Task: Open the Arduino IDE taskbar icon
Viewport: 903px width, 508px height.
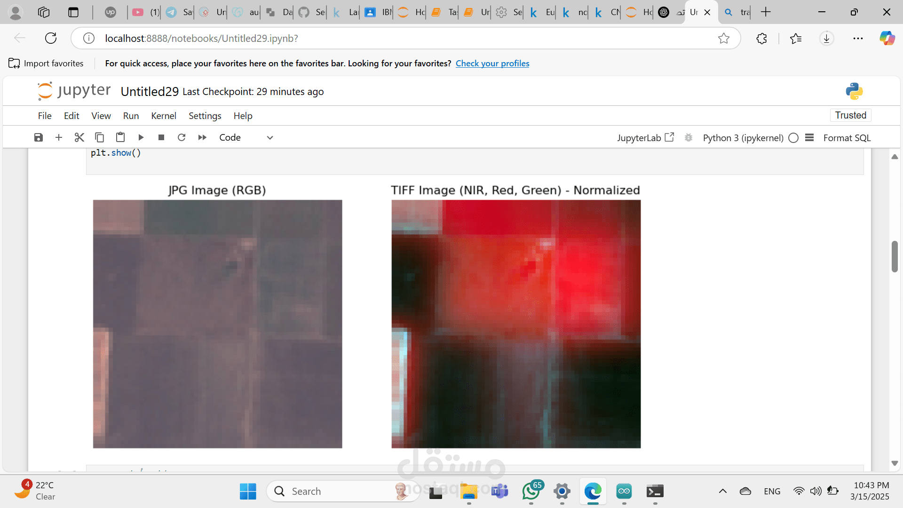Action: 624,491
